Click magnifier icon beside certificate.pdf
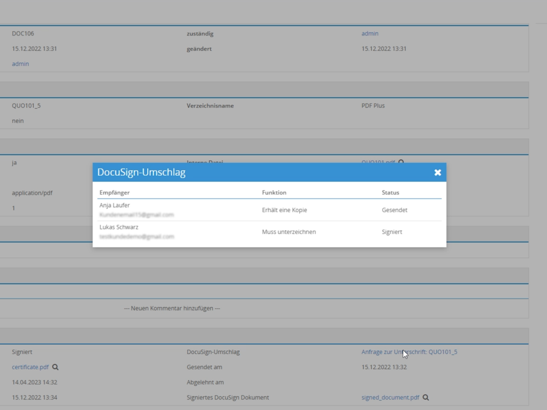Image resolution: width=547 pixels, height=410 pixels. (x=55, y=367)
